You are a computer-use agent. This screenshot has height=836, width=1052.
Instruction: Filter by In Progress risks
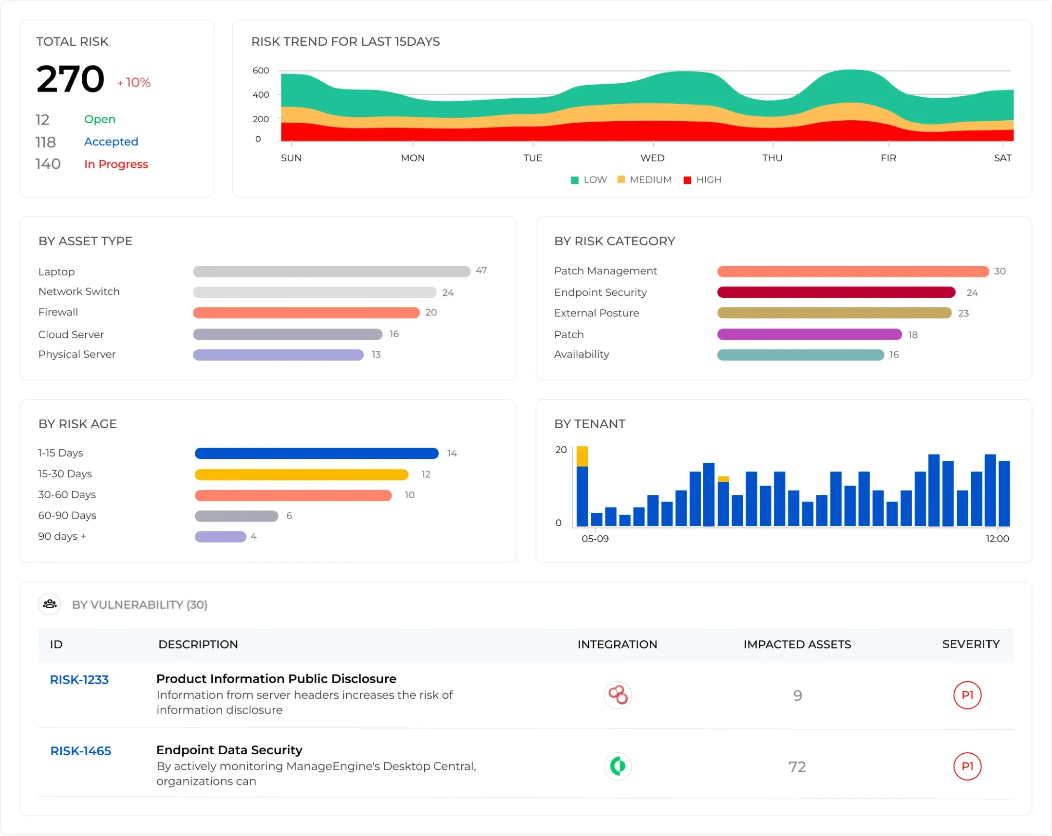click(x=115, y=164)
